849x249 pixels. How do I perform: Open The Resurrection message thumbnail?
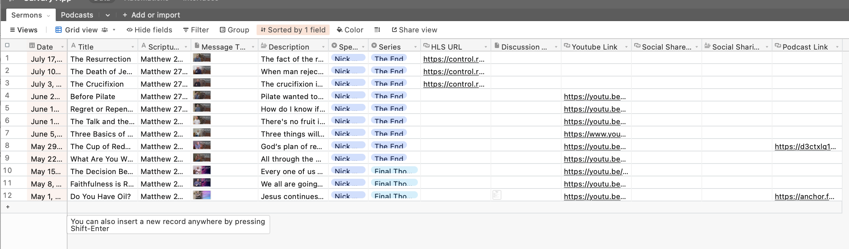point(202,58)
